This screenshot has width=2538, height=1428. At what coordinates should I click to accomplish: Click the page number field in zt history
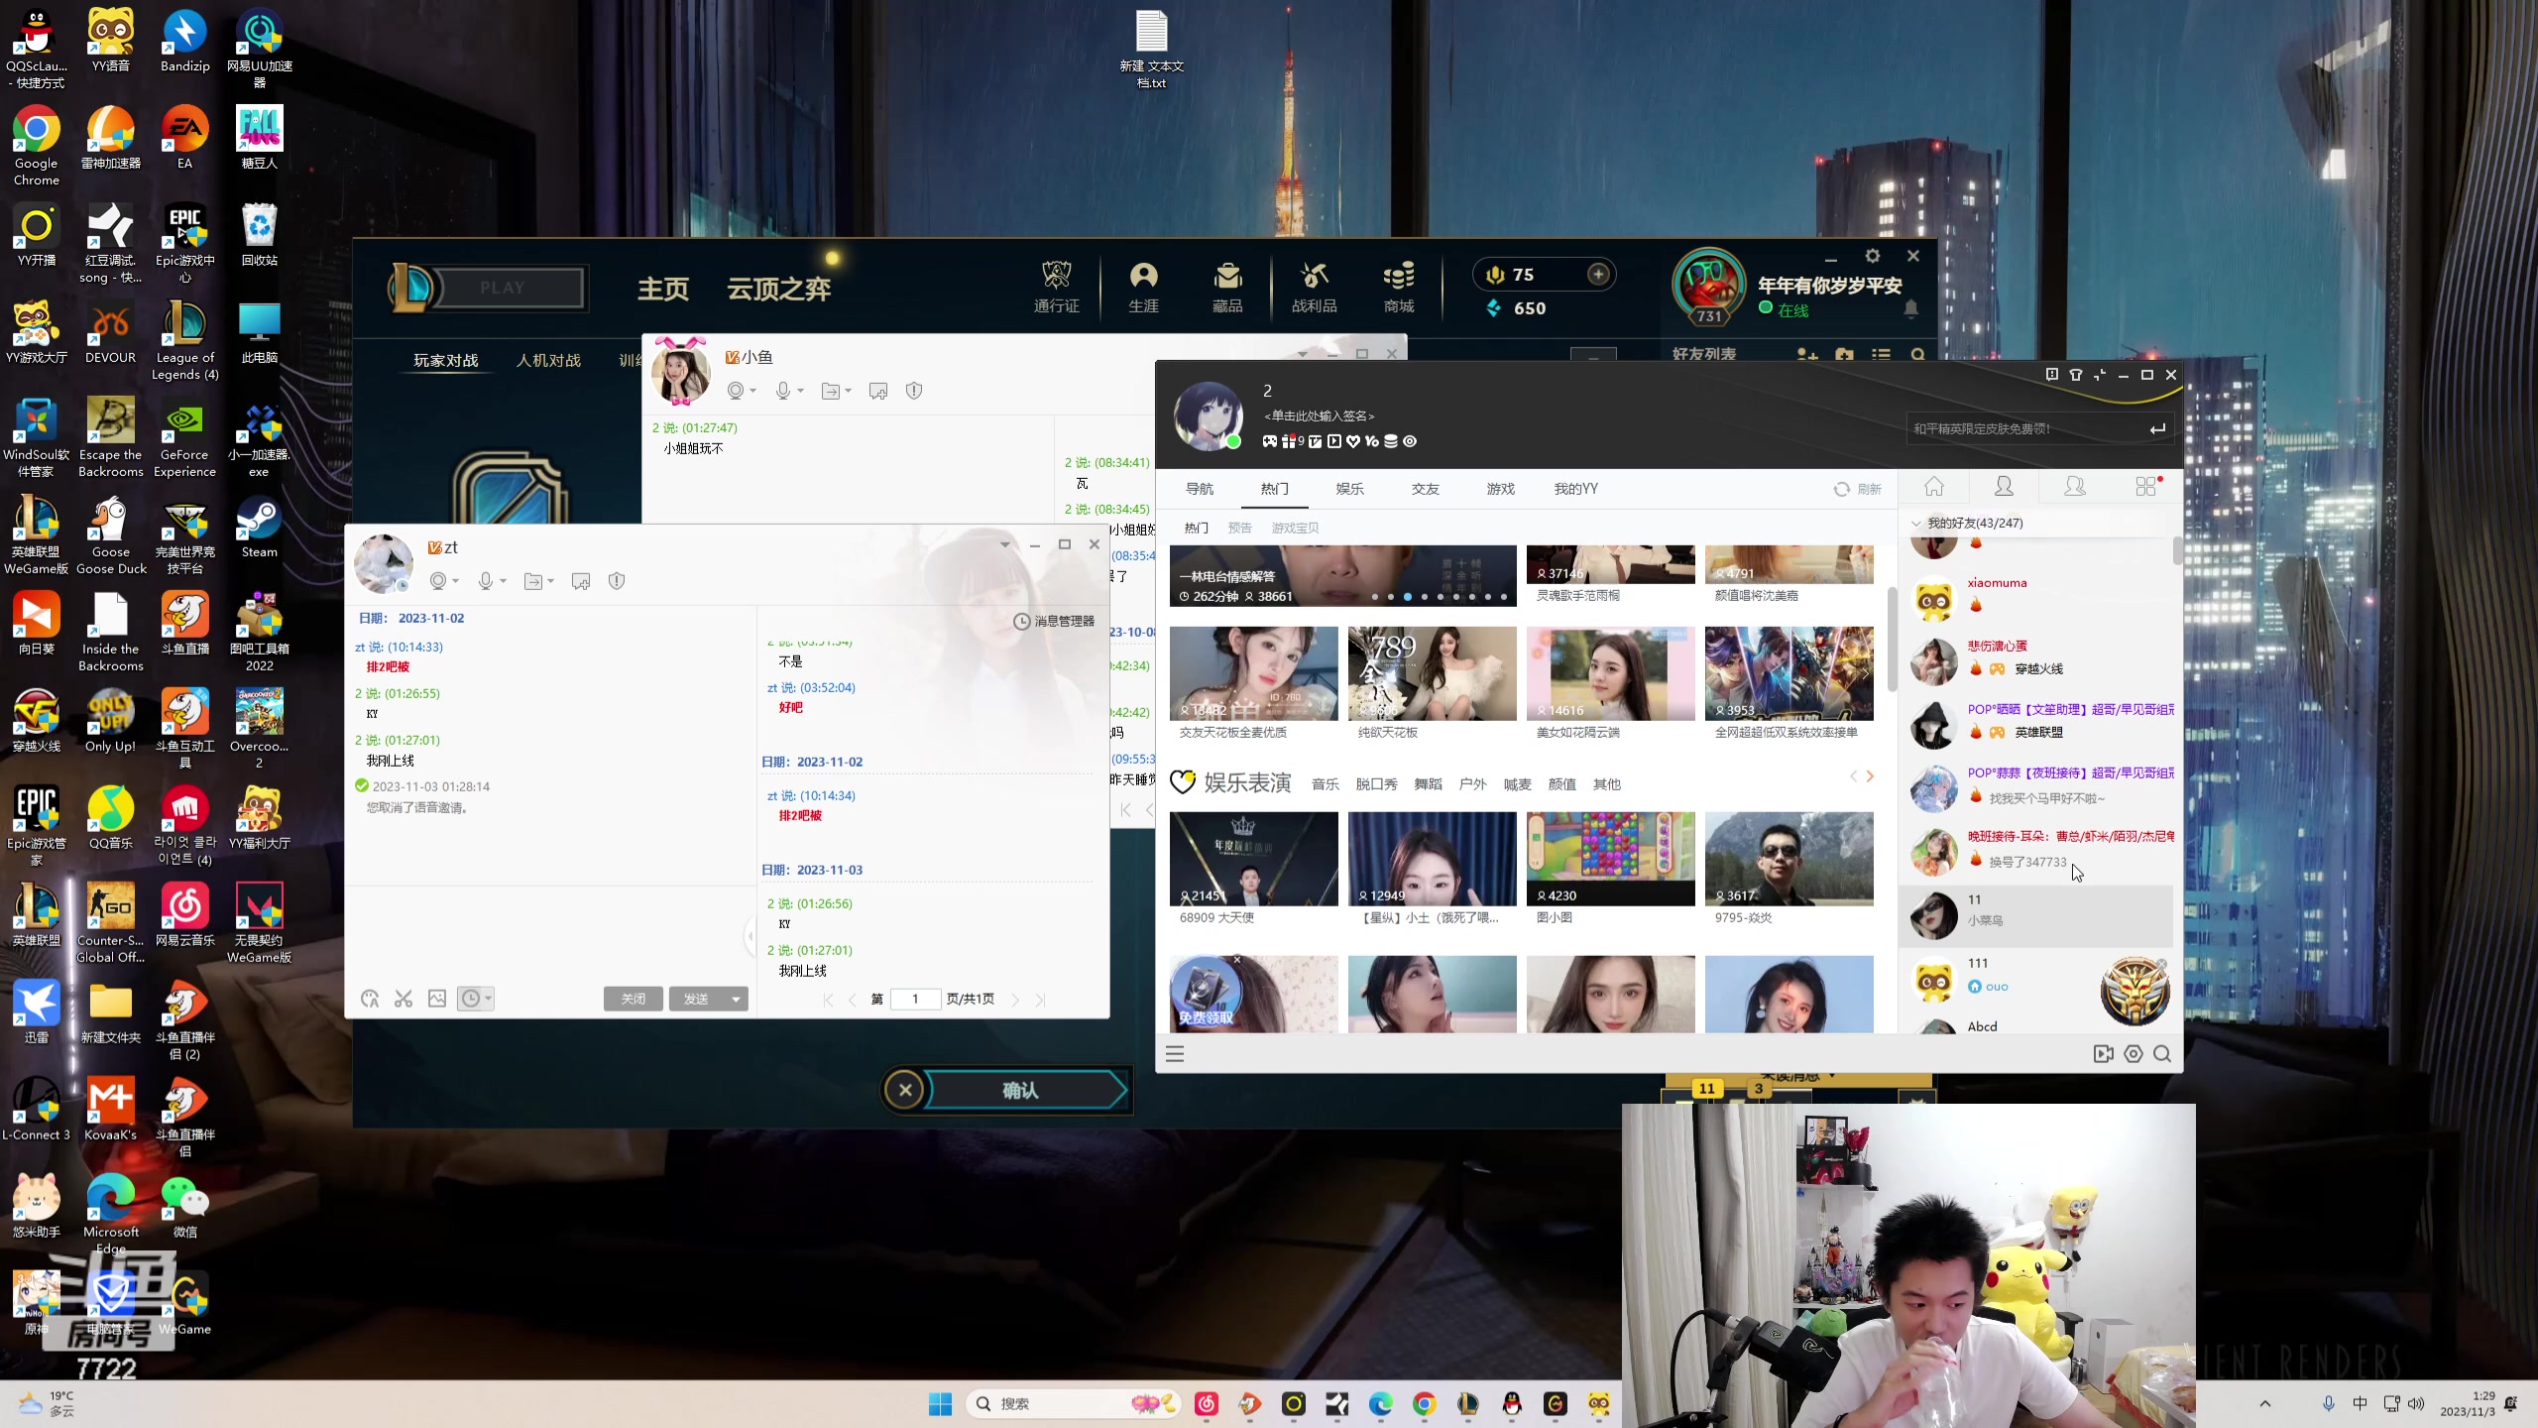[915, 999]
